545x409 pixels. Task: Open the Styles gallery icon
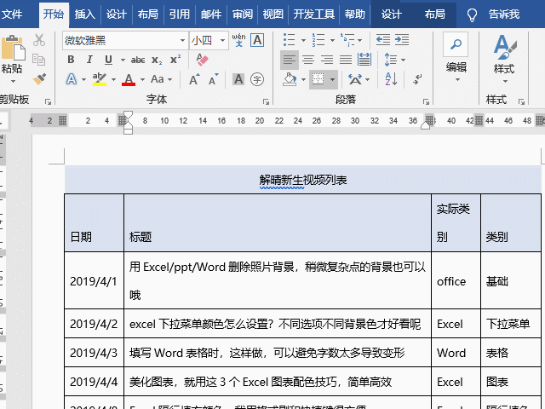point(504,47)
